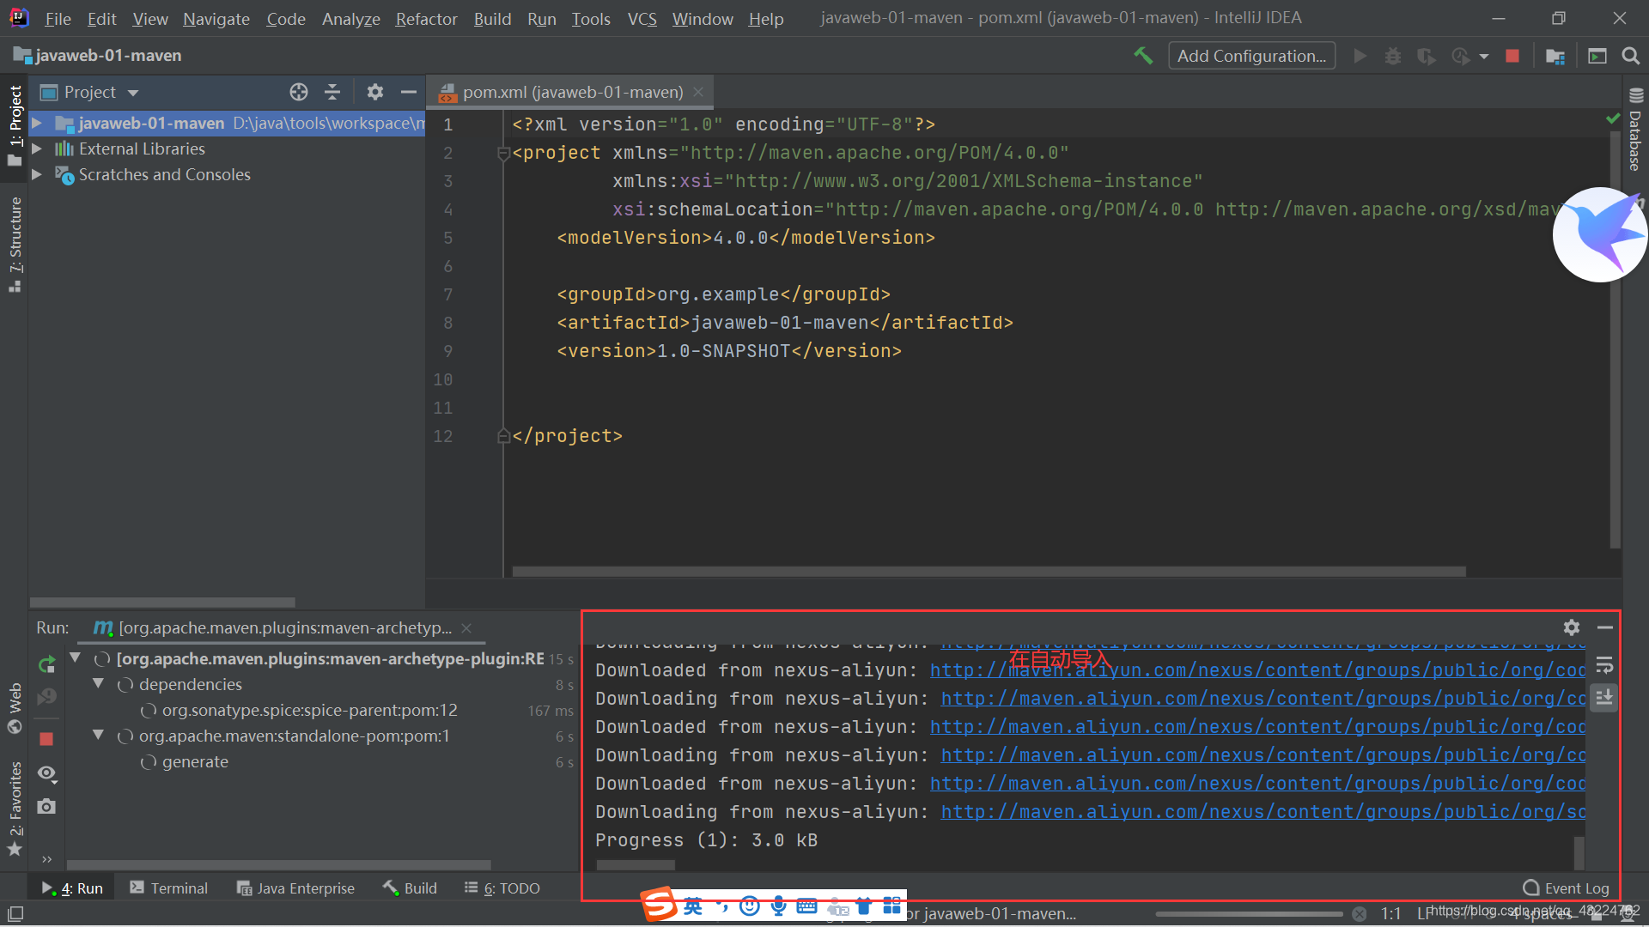The width and height of the screenshot is (1649, 927).
Task: Open the Build tool window
Action: (410, 888)
